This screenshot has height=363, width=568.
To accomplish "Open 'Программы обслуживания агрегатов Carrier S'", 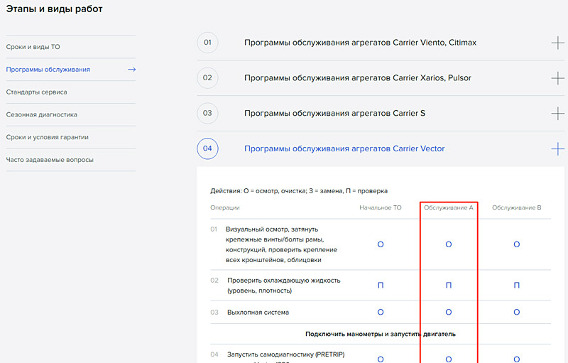I will tap(334, 114).
